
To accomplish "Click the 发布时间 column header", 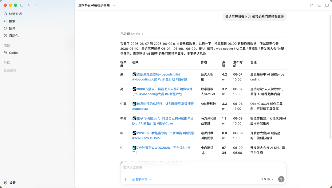I will pos(238,64).
